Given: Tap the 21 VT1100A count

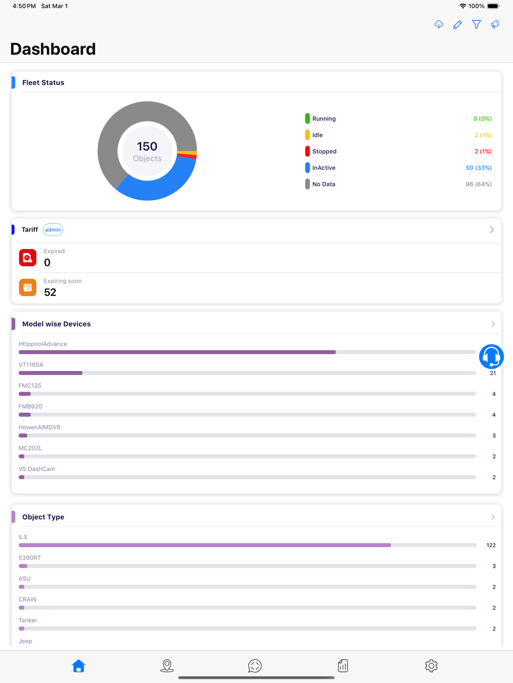Looking at the screenshot, I should point(492,373).
